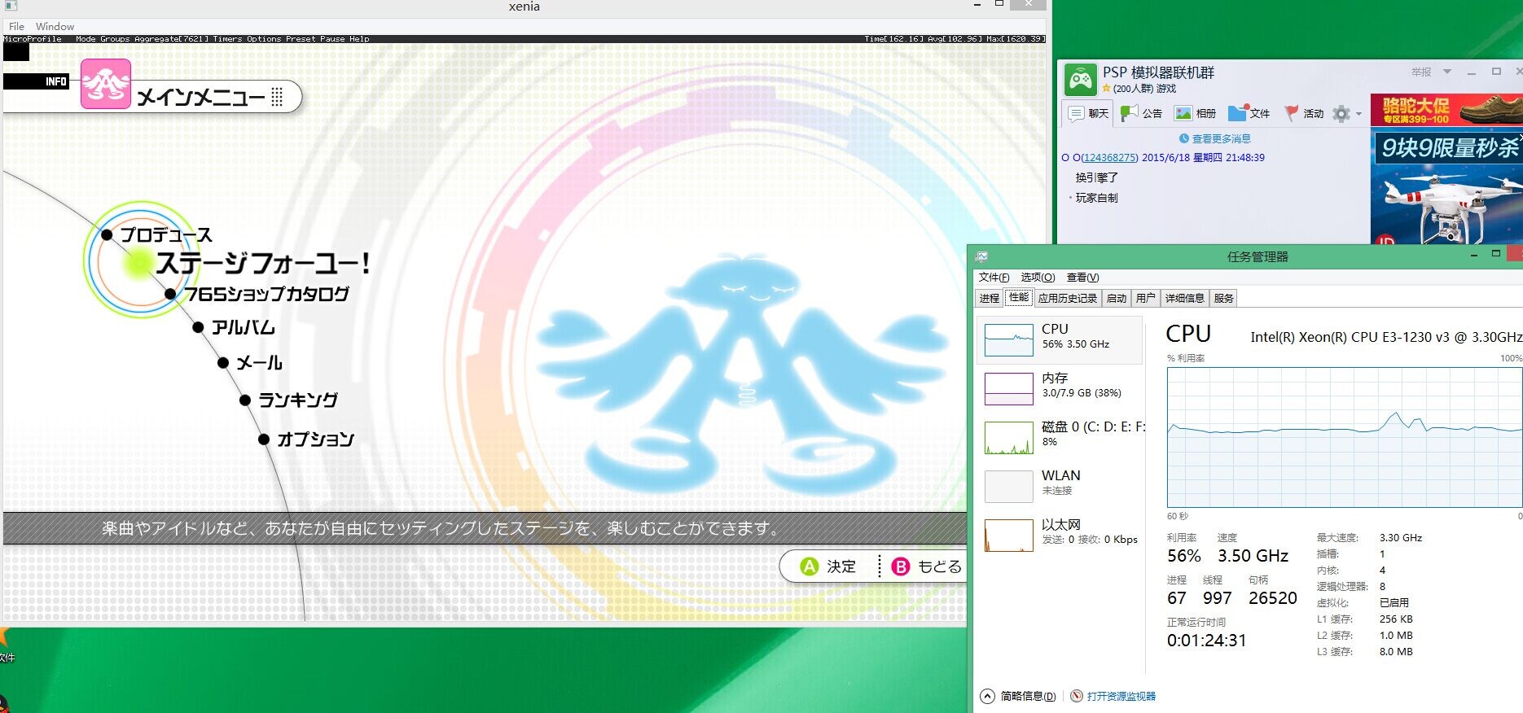Open MicroProfile Aggregate menu
This screenshot has width=1523, height=713.
click(x=171, y=39)
